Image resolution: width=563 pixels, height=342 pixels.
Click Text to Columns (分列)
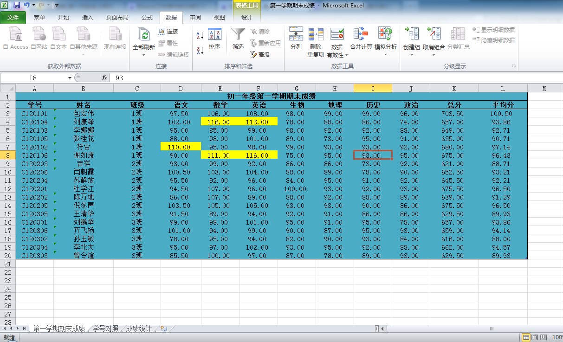coord(296,38)
